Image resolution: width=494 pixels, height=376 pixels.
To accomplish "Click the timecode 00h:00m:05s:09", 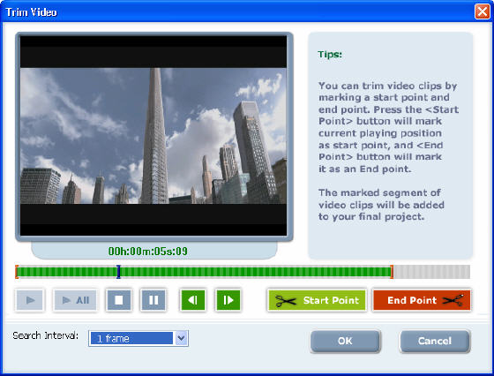I will click(148, 252).
